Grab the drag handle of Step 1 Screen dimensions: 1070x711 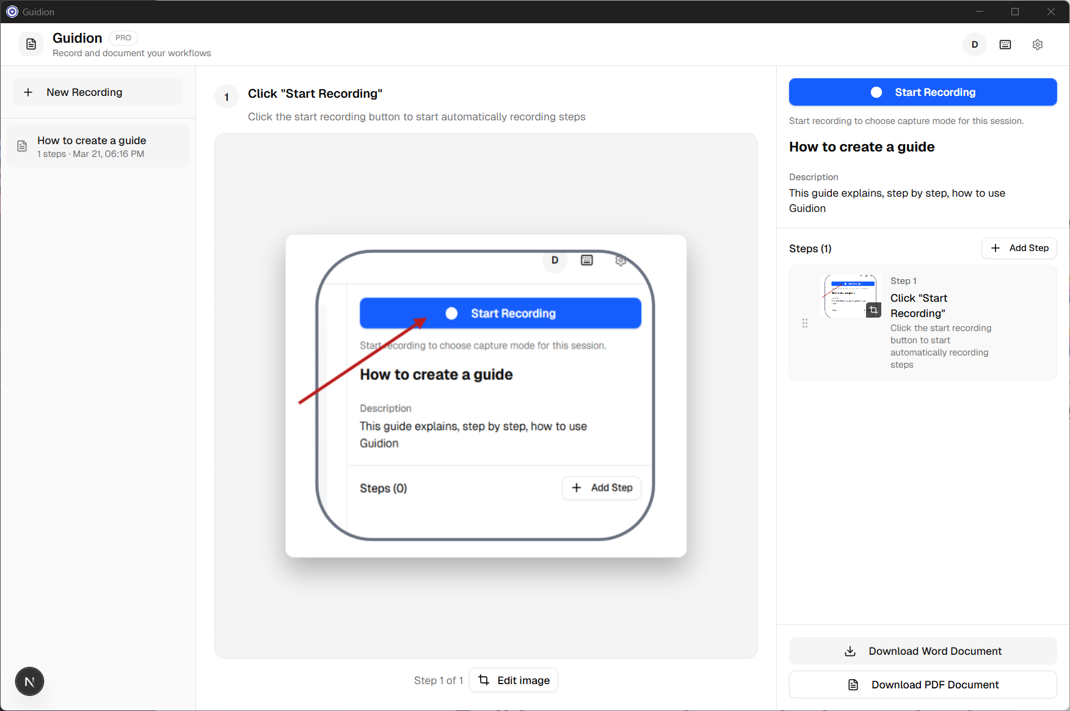[x=805, y=323]
